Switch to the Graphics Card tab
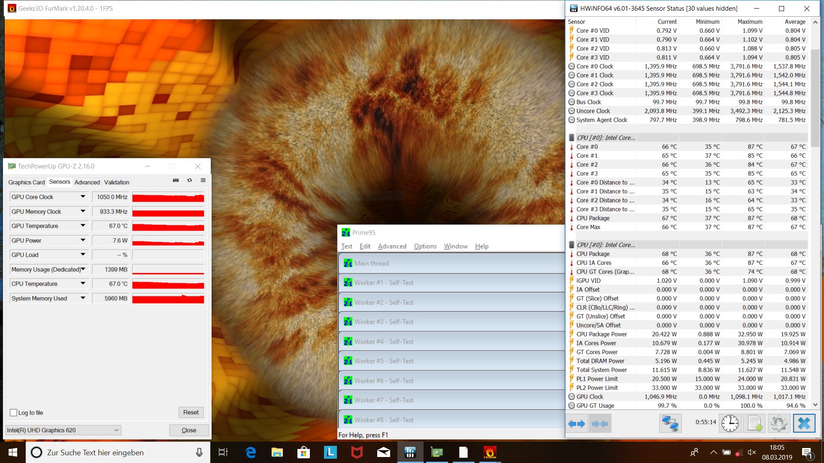 tap(27, 182)
